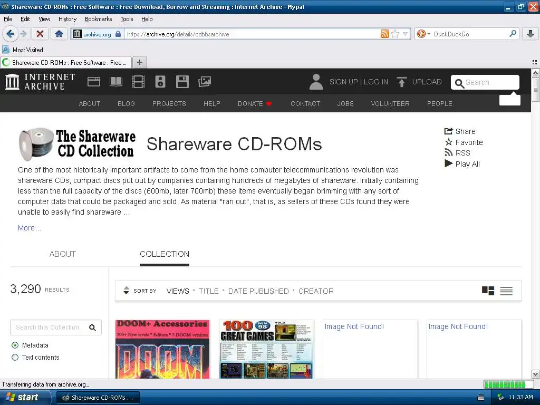Screen dimensions: 540x405
Task: Click the collection search magnifier icon
Action: click(x=92, y=327)
